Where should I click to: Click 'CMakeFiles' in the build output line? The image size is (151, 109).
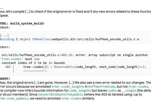click(41, 39)
